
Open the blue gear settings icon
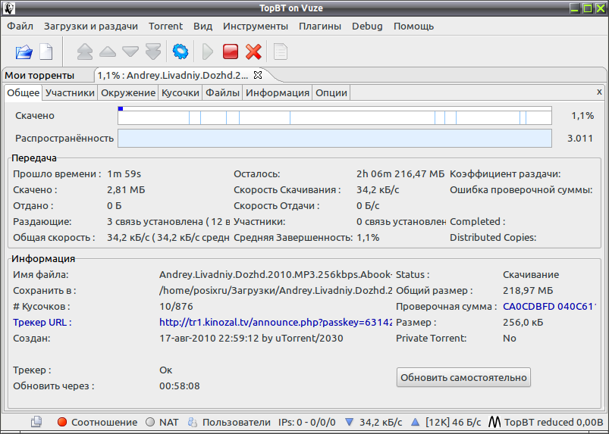pyautogui.click(x=181, y=52)
